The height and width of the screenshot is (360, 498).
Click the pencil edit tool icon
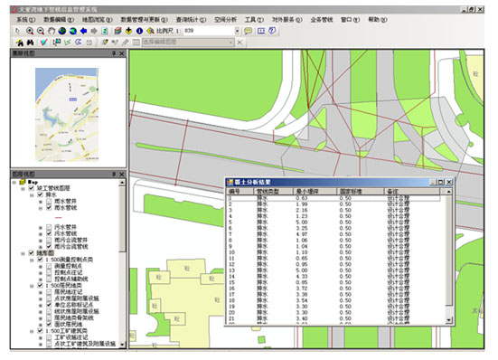[126, 42]
